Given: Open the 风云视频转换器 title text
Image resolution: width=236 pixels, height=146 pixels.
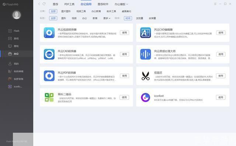Looking at the screenshot, I should pyautogui.click(x=67, y=29).
